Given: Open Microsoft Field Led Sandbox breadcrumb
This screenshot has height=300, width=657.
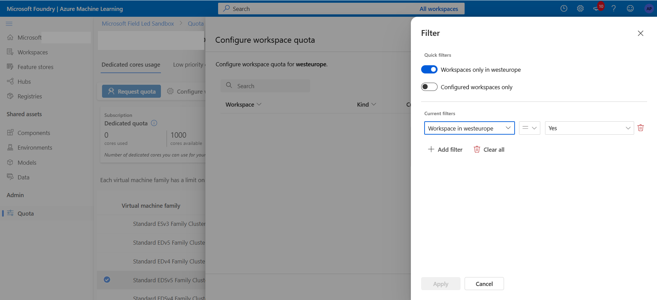Looking at the screenshot, I should tap(138, 24).
